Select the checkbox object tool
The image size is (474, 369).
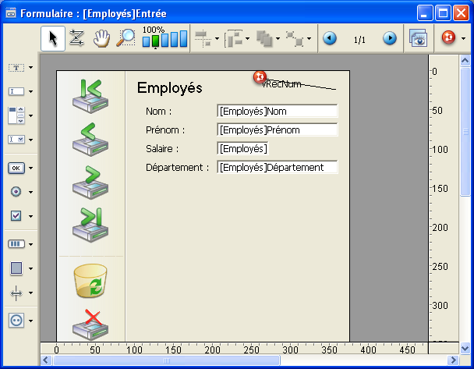pos(16,215)
